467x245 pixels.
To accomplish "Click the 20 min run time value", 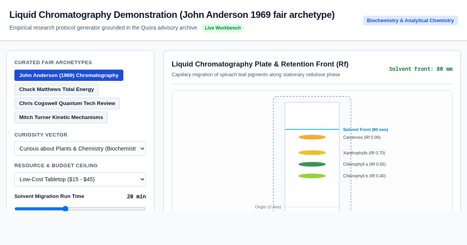I will [x=136, y=196].
